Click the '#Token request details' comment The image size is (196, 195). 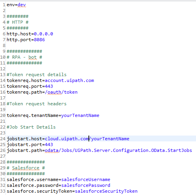[37, 75]
